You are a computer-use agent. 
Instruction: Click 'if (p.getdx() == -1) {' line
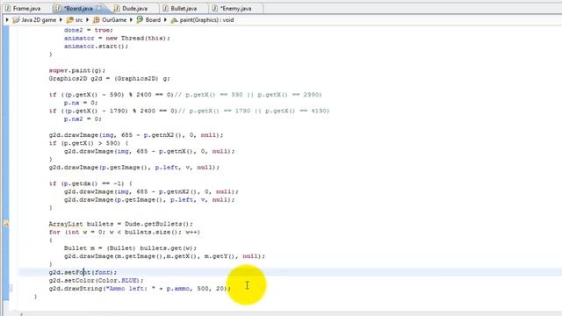coord(90,183)
